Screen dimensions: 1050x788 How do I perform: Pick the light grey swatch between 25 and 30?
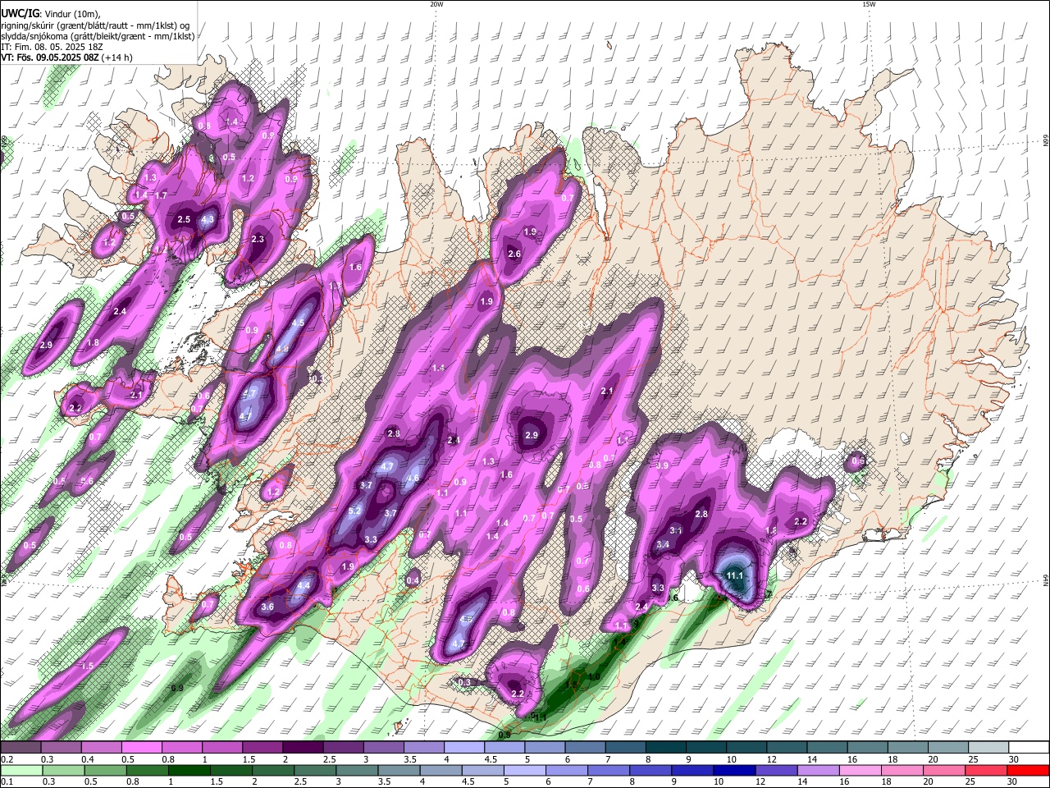coord(989,748)
